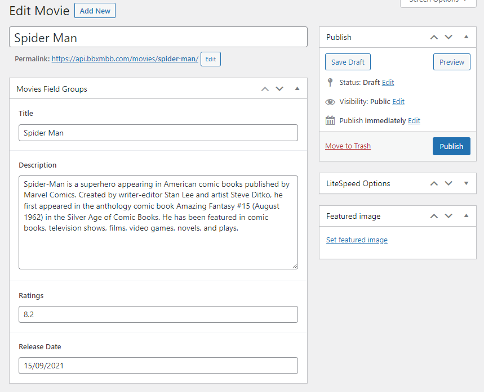Move the movie to Trash
Image resolution: width=484 pixels, height=392 pixels.
(348, 146)
